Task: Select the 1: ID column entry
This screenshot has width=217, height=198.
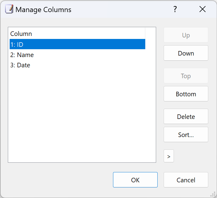Action: tap(77, 44)
